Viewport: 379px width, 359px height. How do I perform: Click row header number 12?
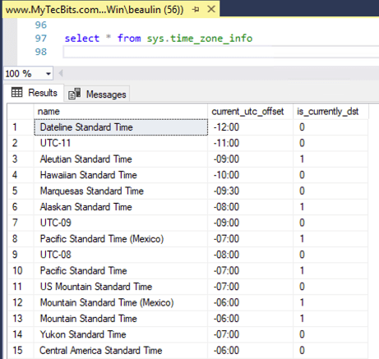(x=21, y=302)
